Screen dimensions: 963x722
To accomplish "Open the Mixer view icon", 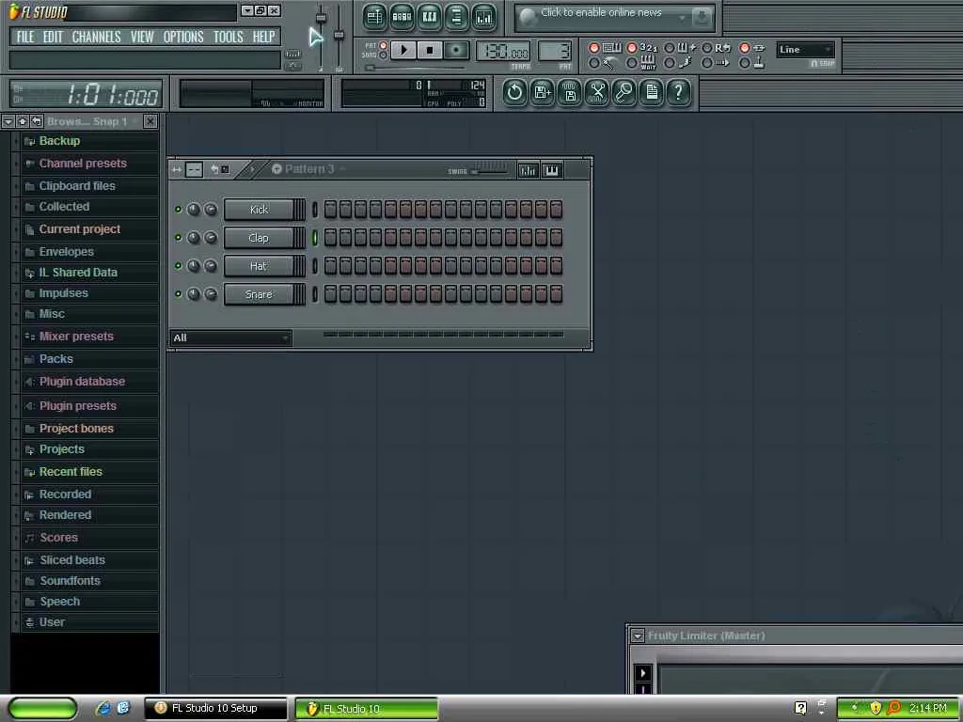I will pos(484,17).
